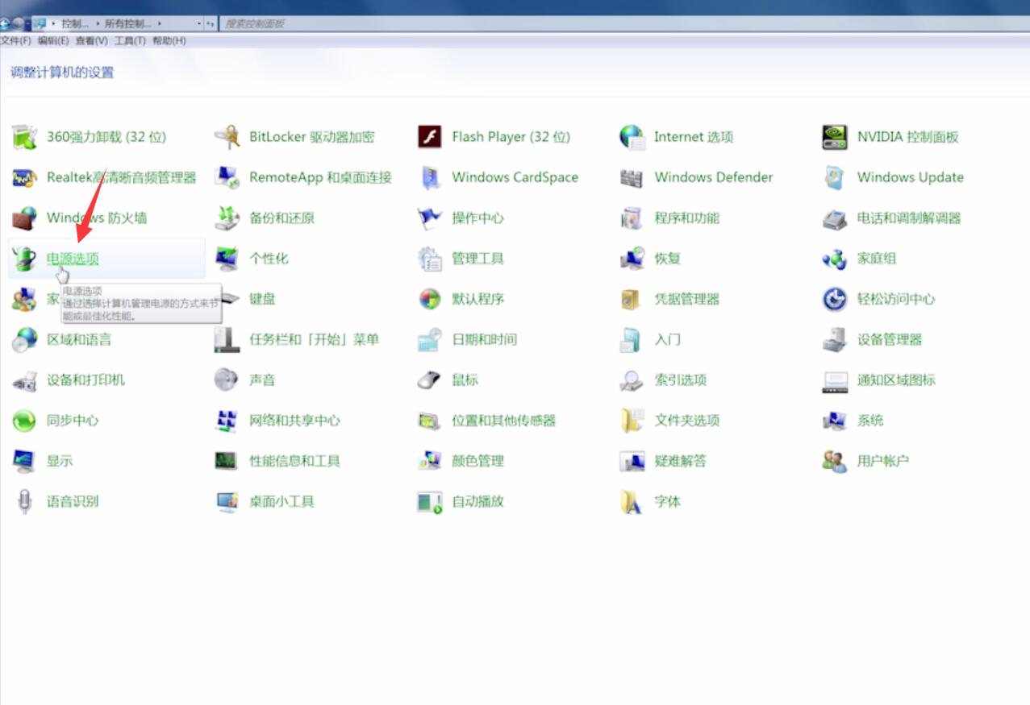Open the NVIDIA 控制面板 icon
1030x705 pixels.
(835, 137)
